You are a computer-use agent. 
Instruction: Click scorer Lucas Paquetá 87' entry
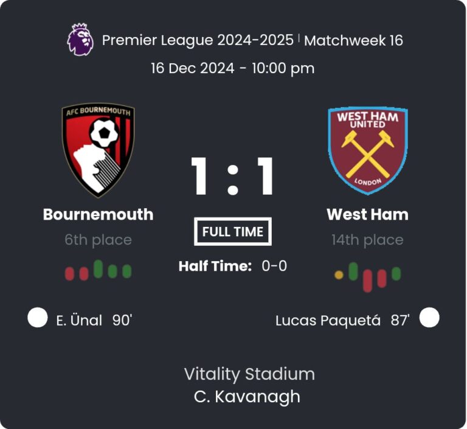click(342, 320)
